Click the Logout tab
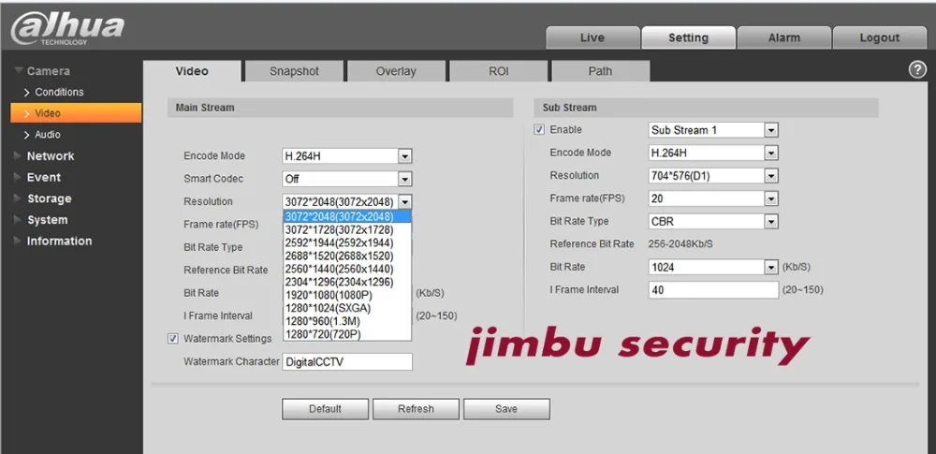The height and width of the screenshot is (454, 936). [879, 37]
